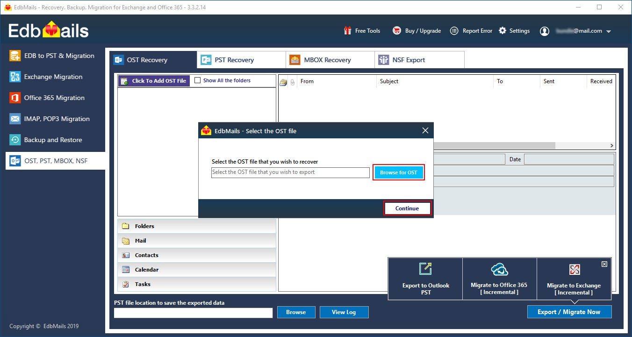Click the scroll right arrow of mail list
Screen dimensions: 632x337
tap(612, 146)
